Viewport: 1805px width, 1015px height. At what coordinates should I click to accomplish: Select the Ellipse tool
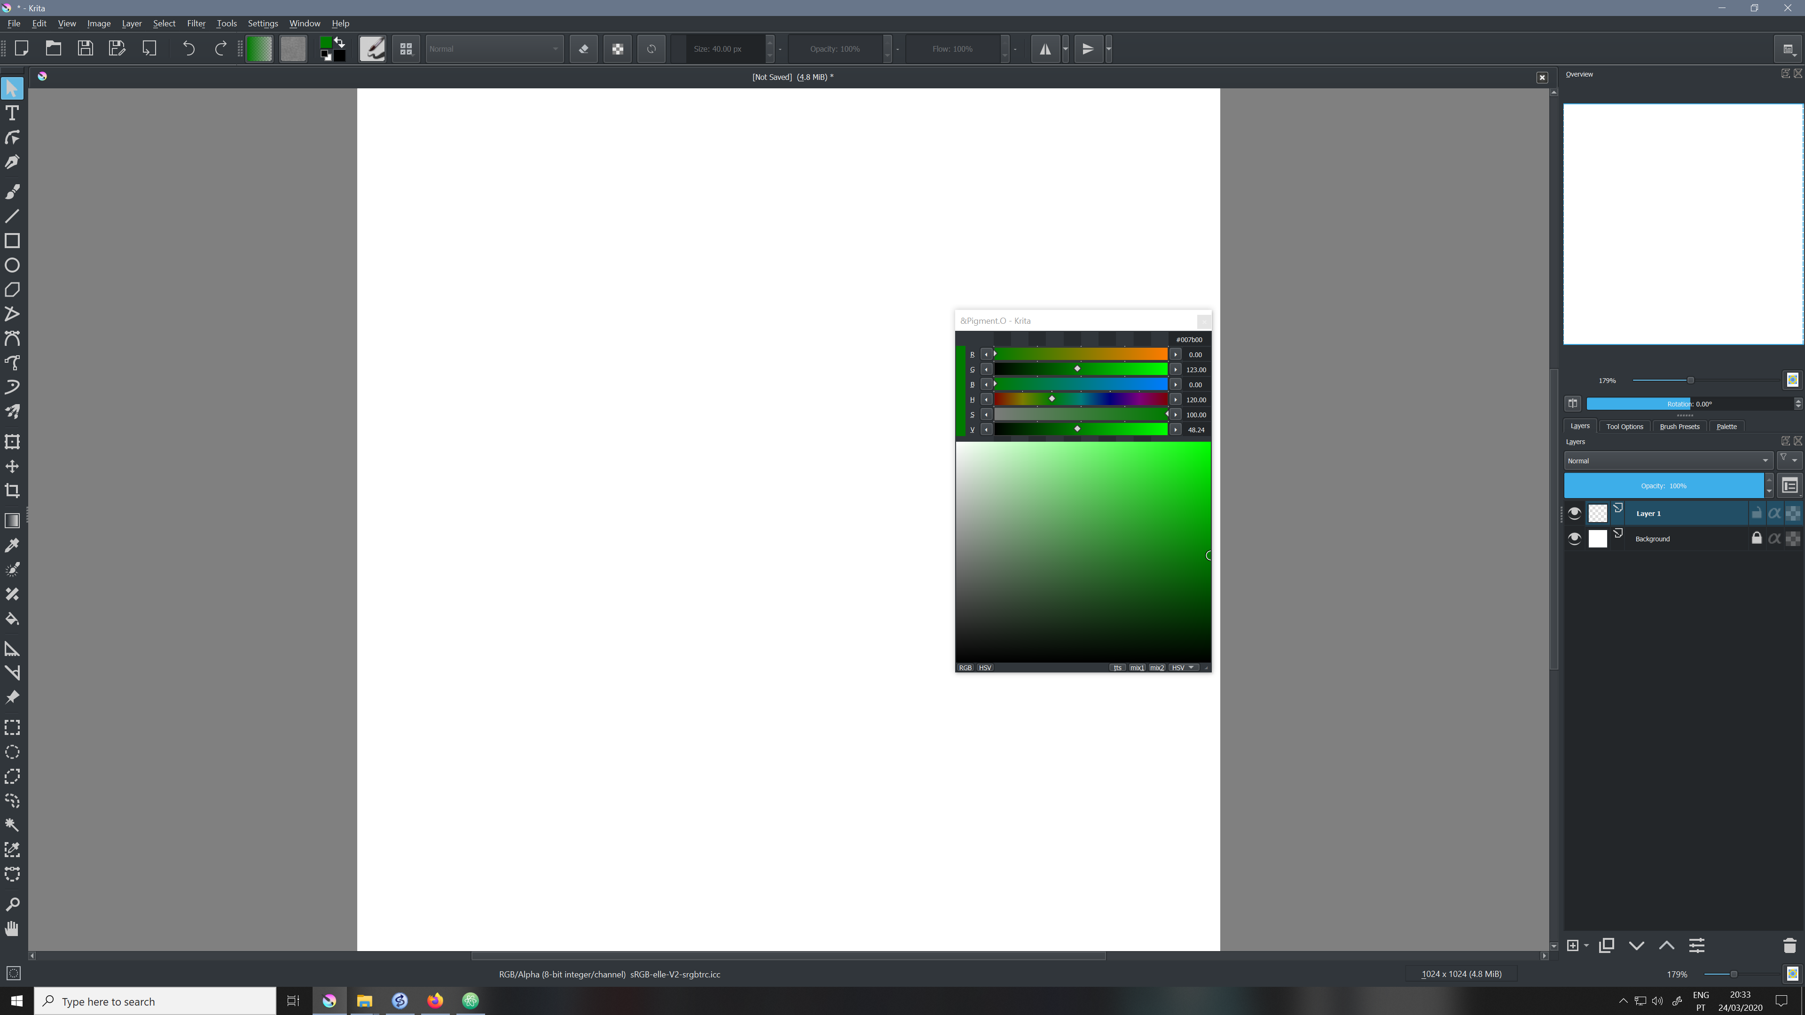(12, 265)
